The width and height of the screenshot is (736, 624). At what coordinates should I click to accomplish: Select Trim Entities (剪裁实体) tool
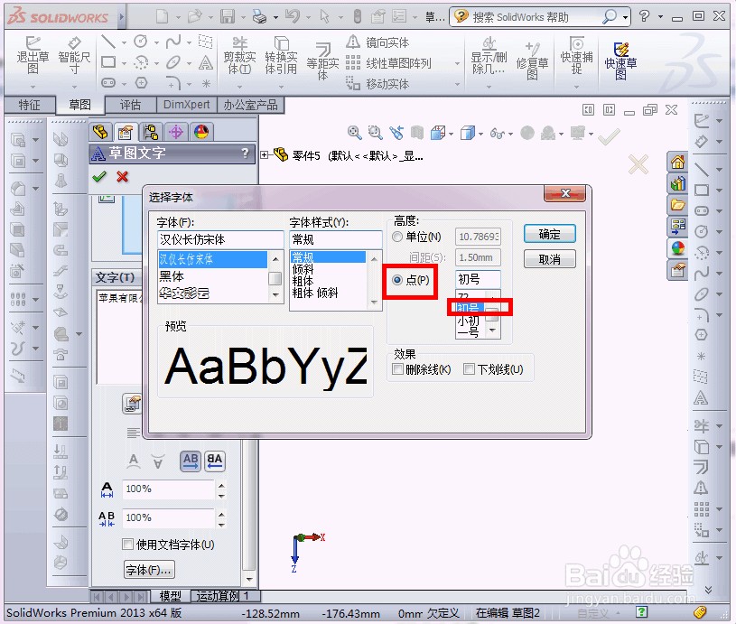click(x=239, y=55)
